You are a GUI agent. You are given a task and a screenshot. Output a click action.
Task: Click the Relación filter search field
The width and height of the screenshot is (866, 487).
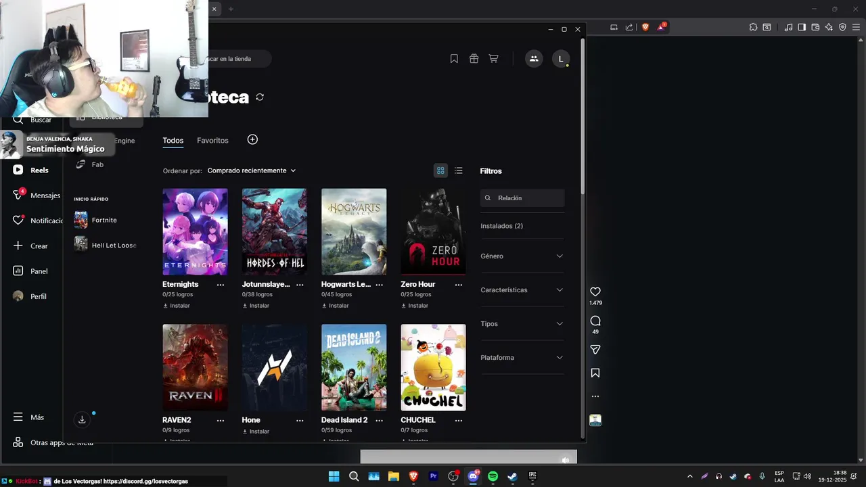522,198
